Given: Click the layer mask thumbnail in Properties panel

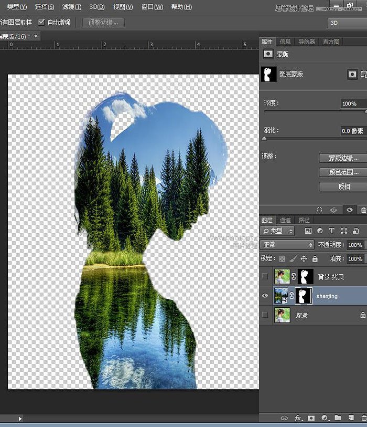Looking at the screenshot, I should (268, 74).
